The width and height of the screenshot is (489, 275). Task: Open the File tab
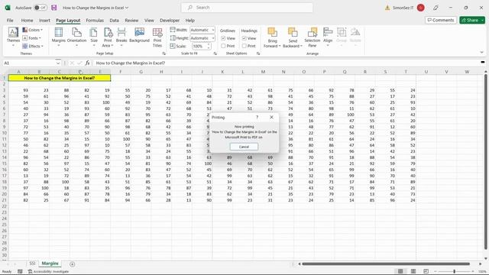10,21
